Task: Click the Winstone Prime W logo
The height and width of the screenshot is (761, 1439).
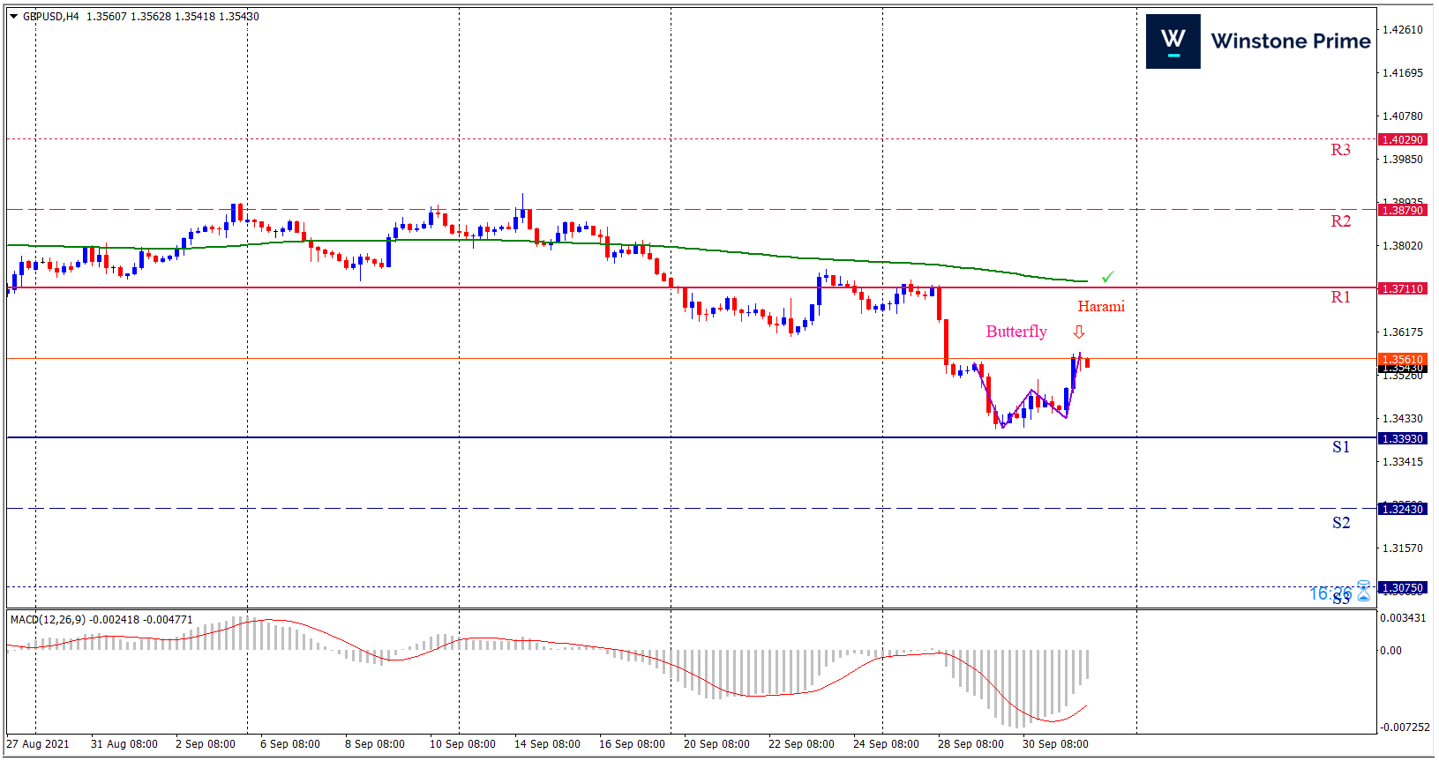Action: point(1173,41)
